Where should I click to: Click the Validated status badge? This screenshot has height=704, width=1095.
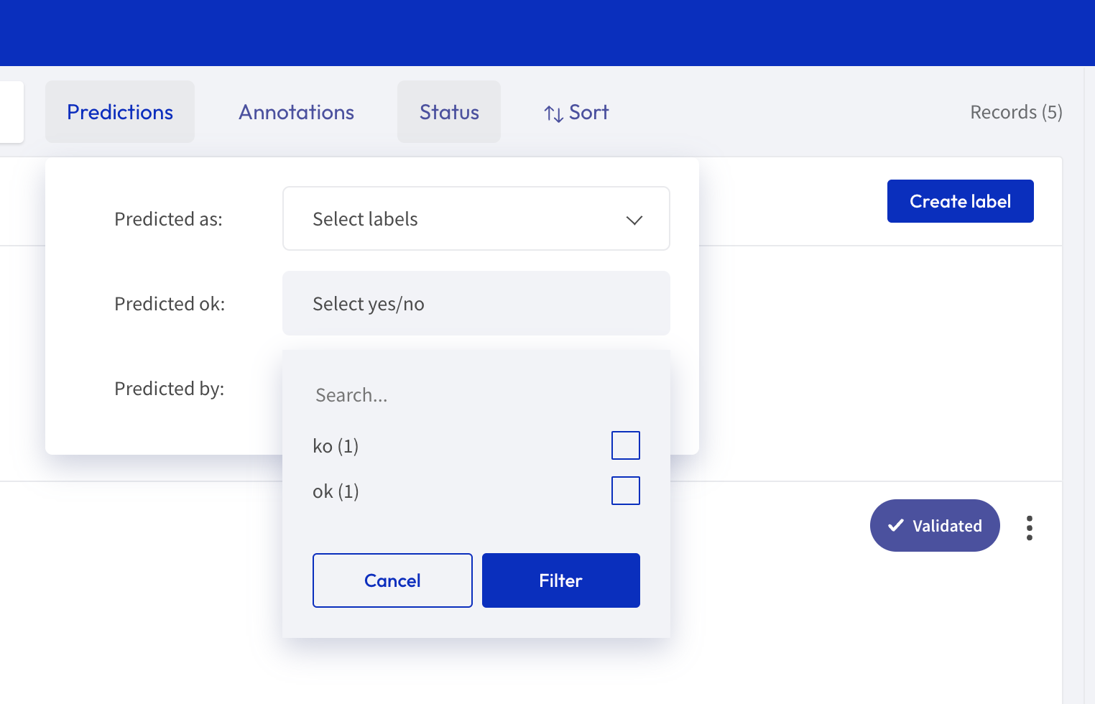point(935,526)
